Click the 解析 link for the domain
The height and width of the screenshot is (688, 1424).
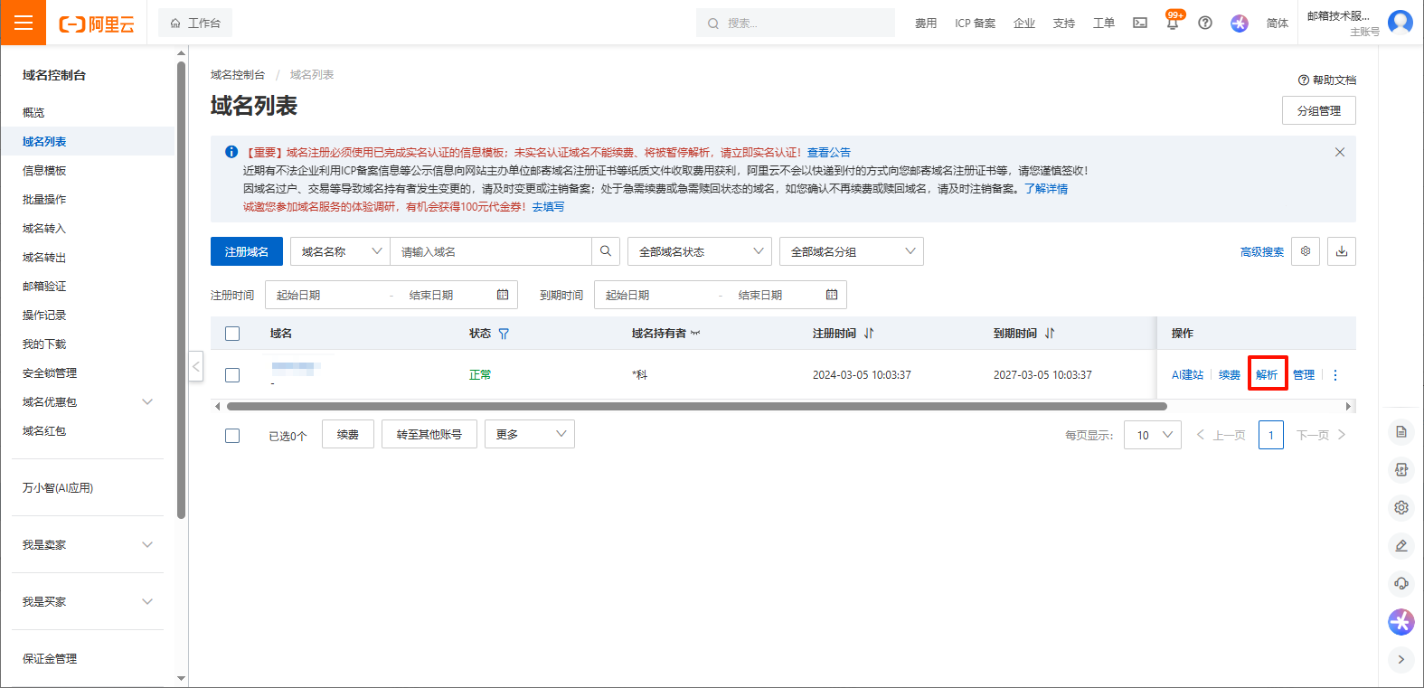[1267, 375]
